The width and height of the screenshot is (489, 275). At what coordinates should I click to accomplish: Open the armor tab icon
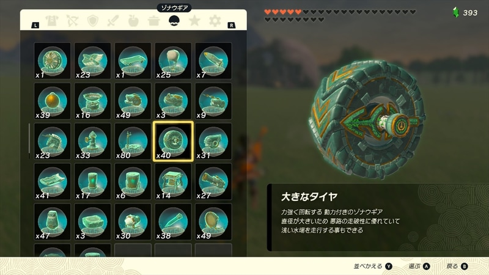[x=52, y=21]
